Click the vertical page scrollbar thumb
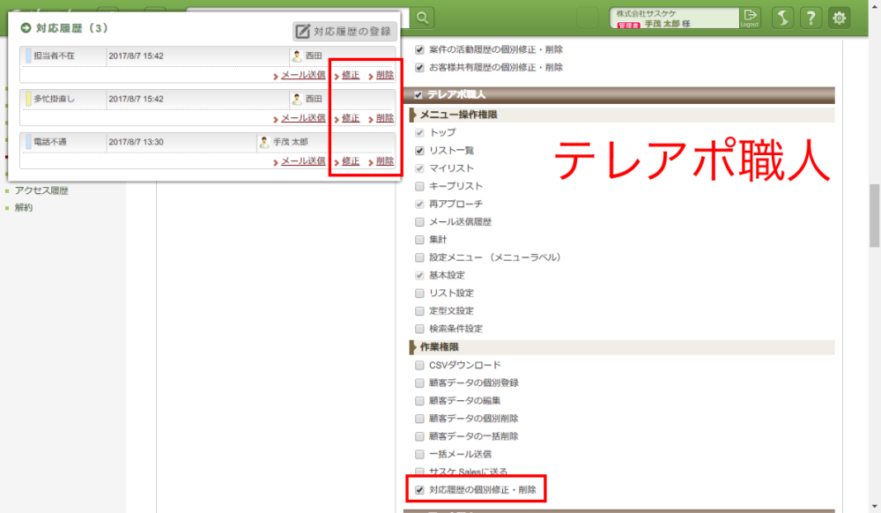881x513 pixels. [x=873, y=216]
